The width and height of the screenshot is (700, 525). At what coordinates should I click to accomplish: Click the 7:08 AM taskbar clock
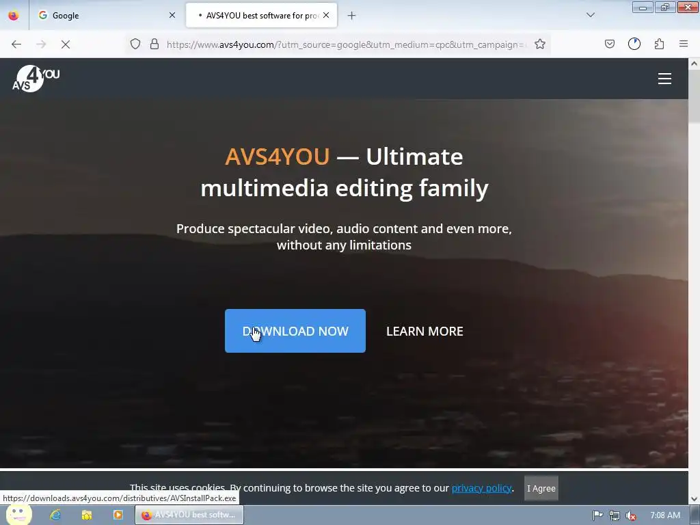pos(665,515)
